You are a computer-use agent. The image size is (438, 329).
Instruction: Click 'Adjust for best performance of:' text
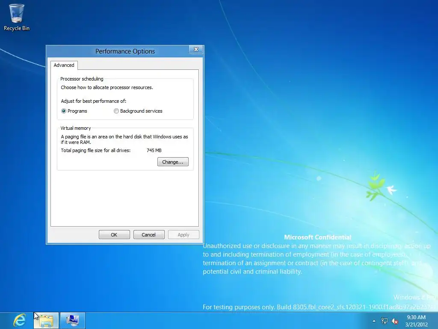[93, 101]
